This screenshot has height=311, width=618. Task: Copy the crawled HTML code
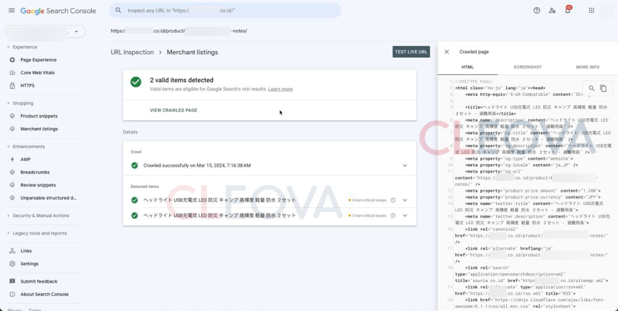click(604, 89)
